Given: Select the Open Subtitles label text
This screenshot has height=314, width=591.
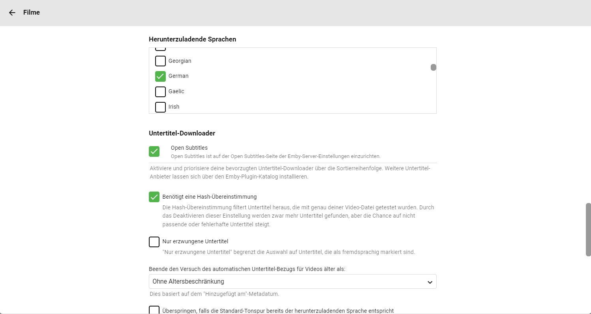Looking at the screenshot, I should [189, 148].
